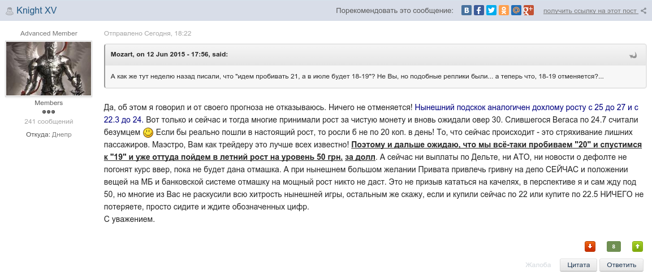Open Knight XV profile from username
The height and width of the screenshot is (275, 652).
37,11
